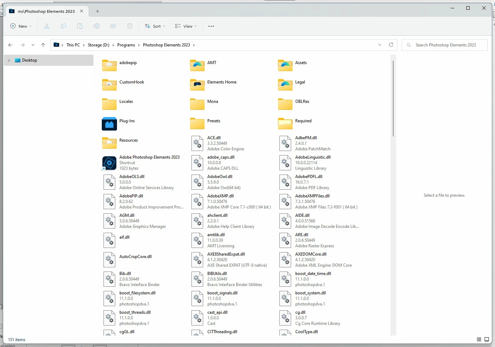Expand the chevron after Photoshop Elements 2023 breadcrumb
Viewport: 495px width, 347px height.
point(194,45)
